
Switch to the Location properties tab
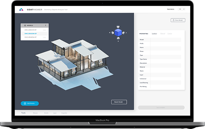tap(154, 33)
